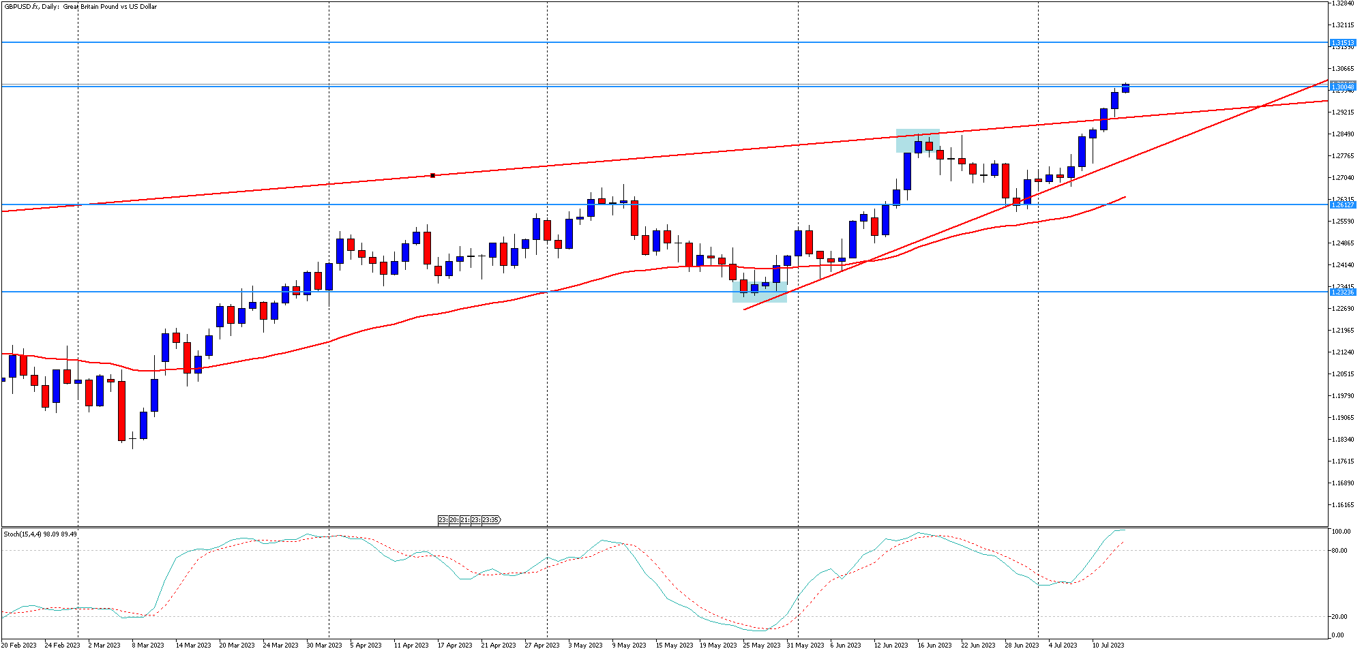Select the trendline anchor point handle
Image resolution: width=1364 pixels, height=653 pixels.
coord(432,175)
